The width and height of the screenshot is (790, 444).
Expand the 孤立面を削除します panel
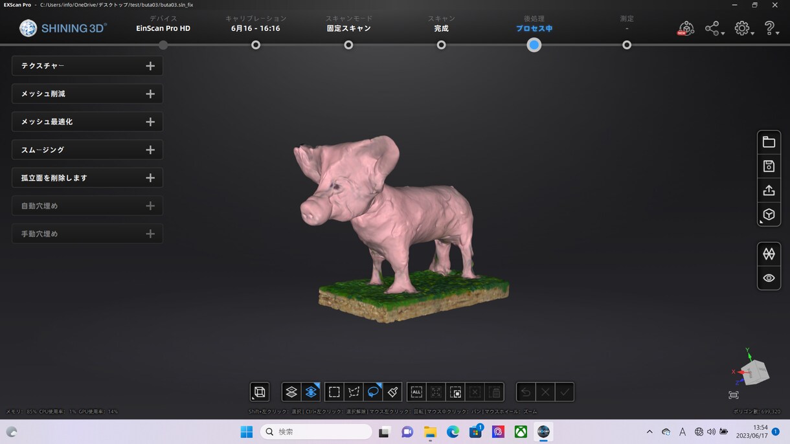87,178
